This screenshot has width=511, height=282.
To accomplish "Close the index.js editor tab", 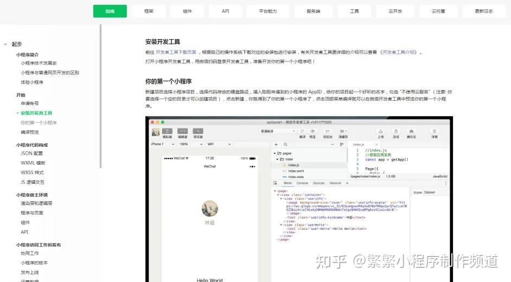I will point(376,144).
